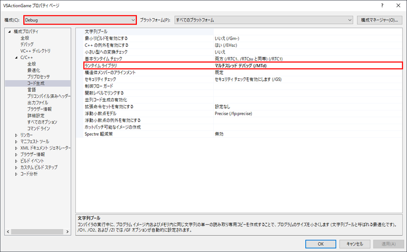
Task: Click the 適用(A) button
Action: tap(389, 244)
